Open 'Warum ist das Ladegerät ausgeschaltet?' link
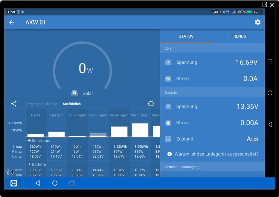This screenshot has width=279, height=197. click(x=217, y=154)
